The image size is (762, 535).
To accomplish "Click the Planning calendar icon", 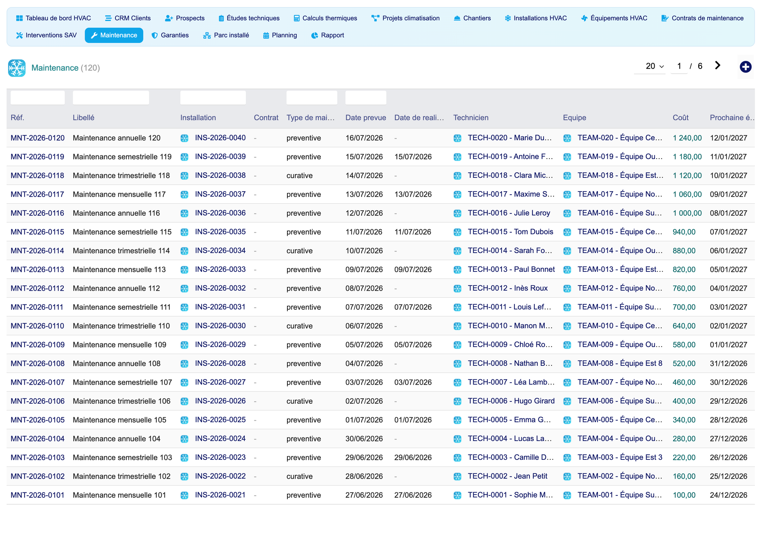I will (266, 36).
